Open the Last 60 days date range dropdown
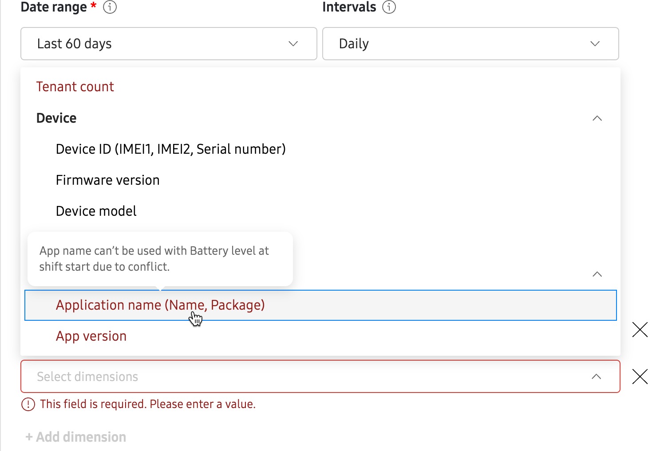The height and width of the screenshot is (451, 672). pos(169,43)
